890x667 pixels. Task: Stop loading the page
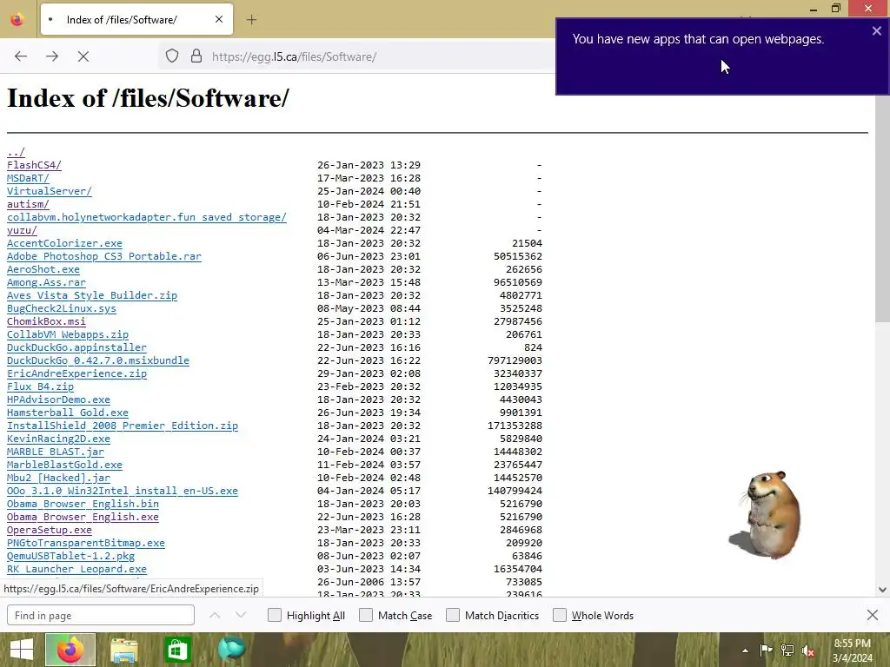point(83,56)
